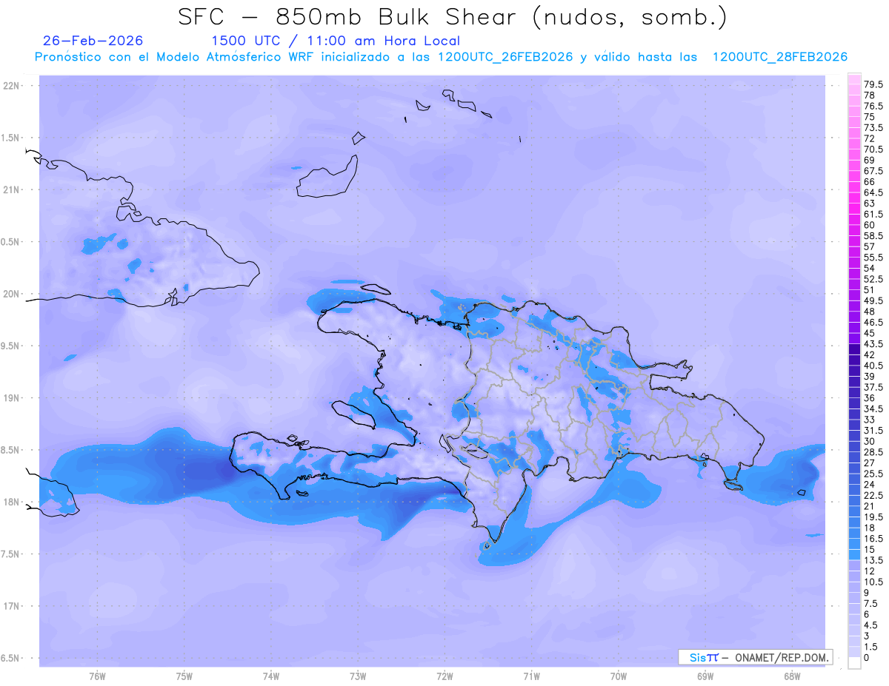Click the color scale value "33"
The width and height of the screenshot is (889, 686).
click(x=870, y=420)
